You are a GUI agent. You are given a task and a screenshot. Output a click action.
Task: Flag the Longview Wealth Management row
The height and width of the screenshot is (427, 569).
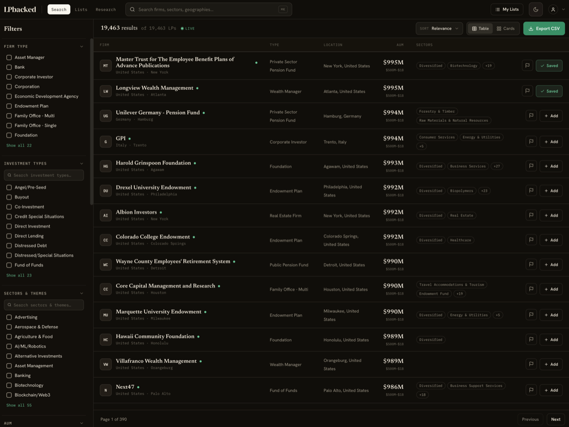(527, 91)
